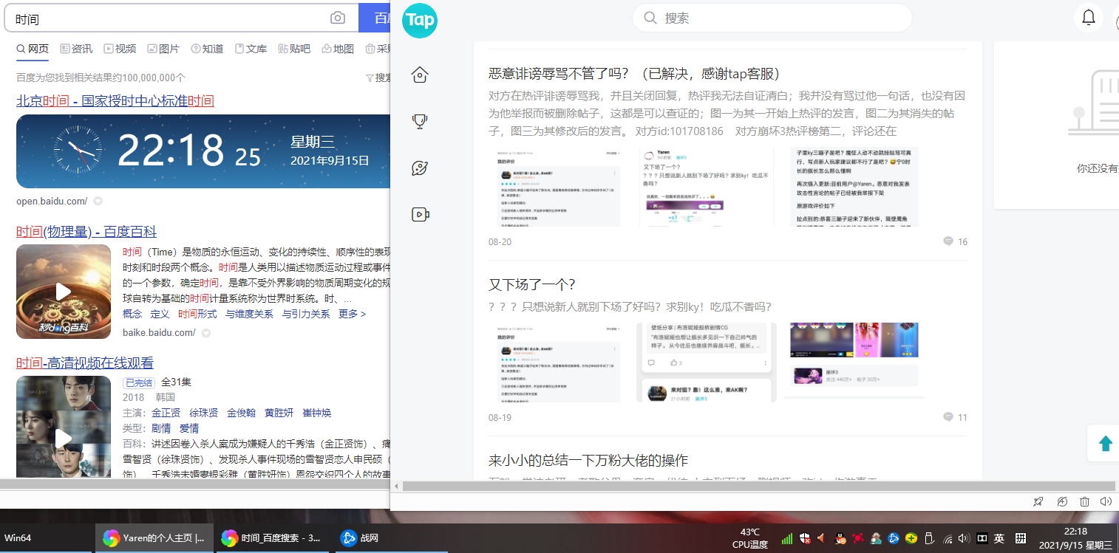Click the horizontal scrollbar of TapTap window

point(758,486)
